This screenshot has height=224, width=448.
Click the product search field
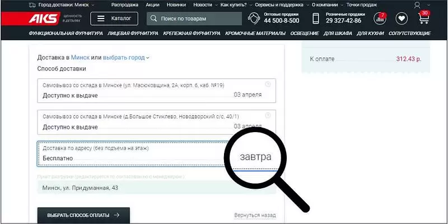tap(194, 18)
